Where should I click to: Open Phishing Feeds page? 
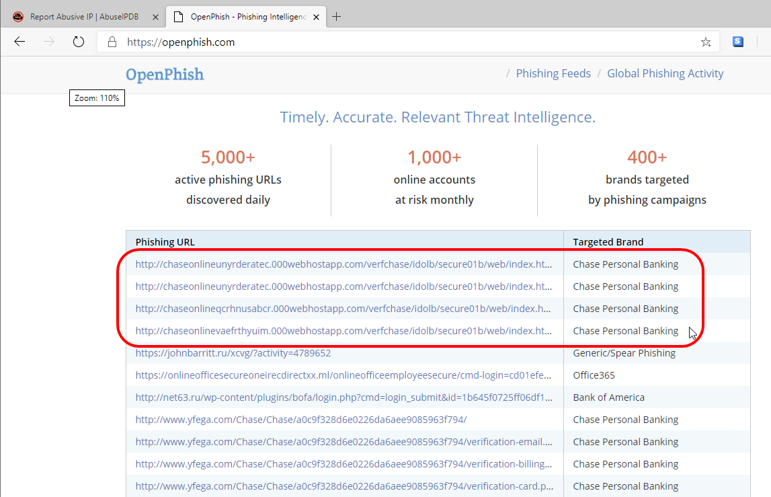(x=553, y=73)
